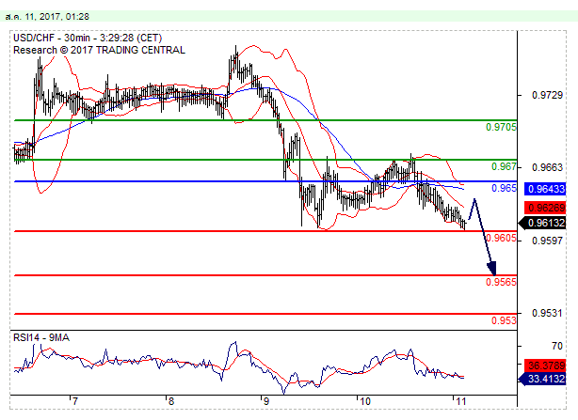This screenshot has height=420, width=578.
Task: Click date 10 on the time axis
Action: click(x=365, y=401)
